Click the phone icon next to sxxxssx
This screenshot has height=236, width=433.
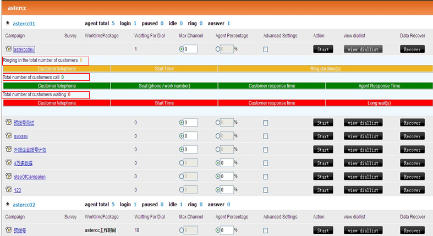(8, 136)
